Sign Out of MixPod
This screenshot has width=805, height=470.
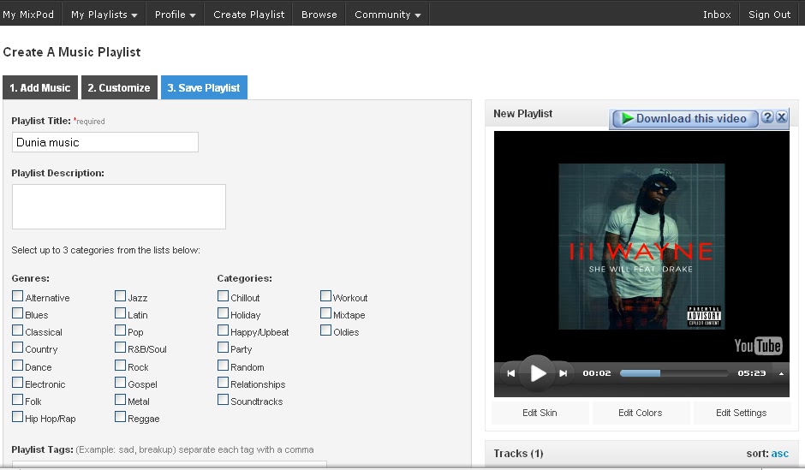click(x=770, y=15)
